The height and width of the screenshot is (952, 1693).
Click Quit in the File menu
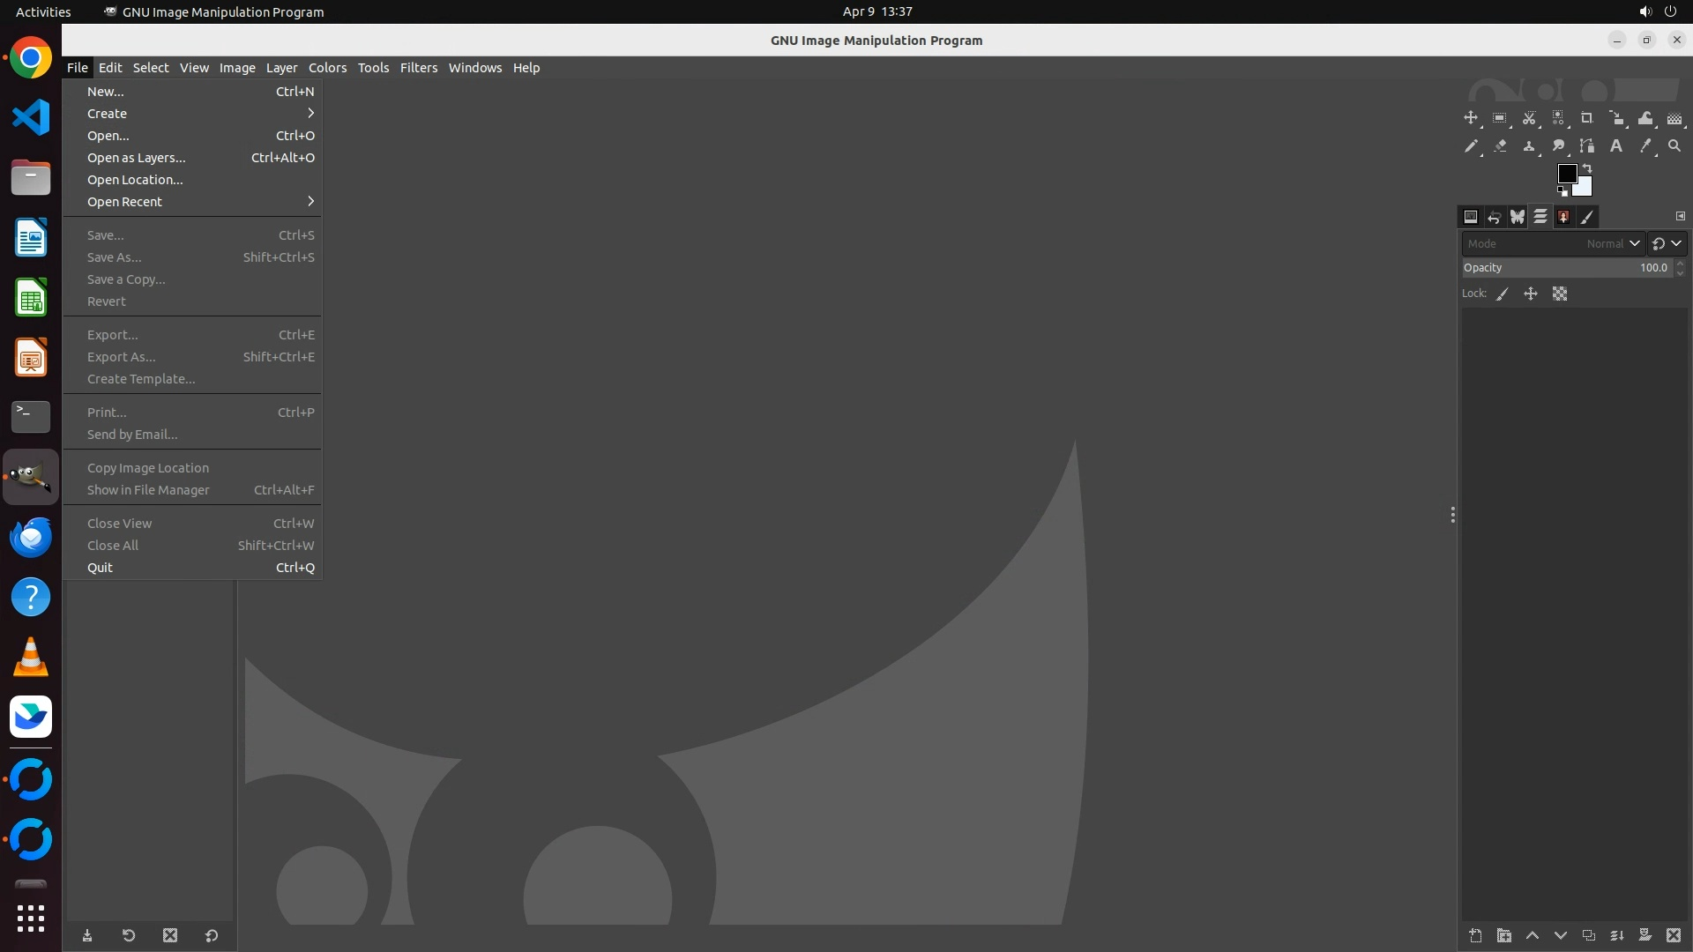[101, 568]
